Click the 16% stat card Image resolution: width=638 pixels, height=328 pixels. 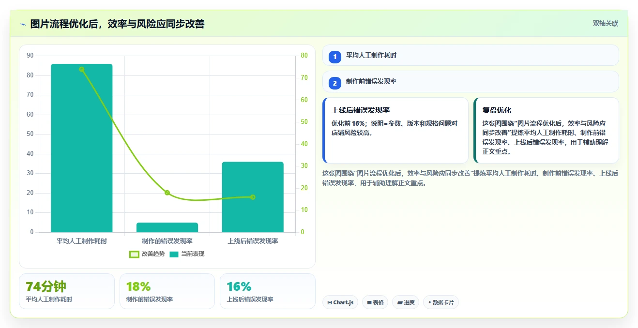click(x=267, y=291)
